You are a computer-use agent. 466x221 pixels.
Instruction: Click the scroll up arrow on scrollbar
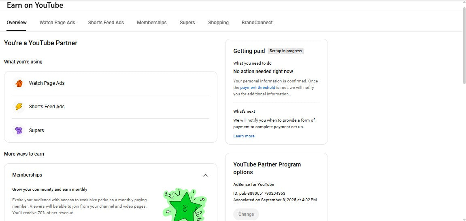pos(464,2)
